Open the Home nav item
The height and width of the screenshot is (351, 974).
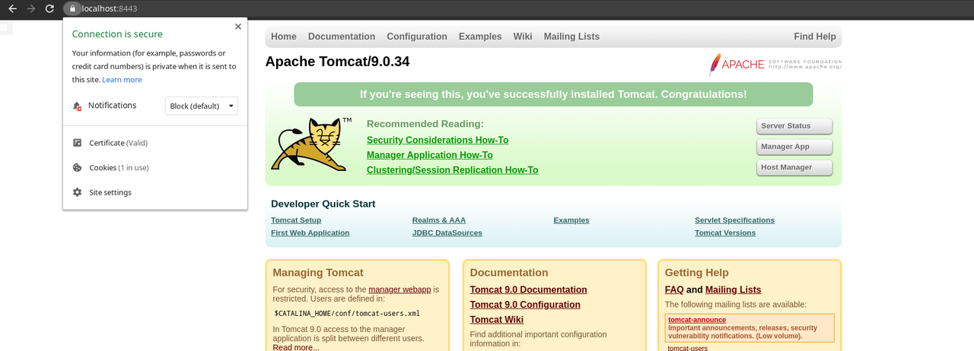[284, 36]
